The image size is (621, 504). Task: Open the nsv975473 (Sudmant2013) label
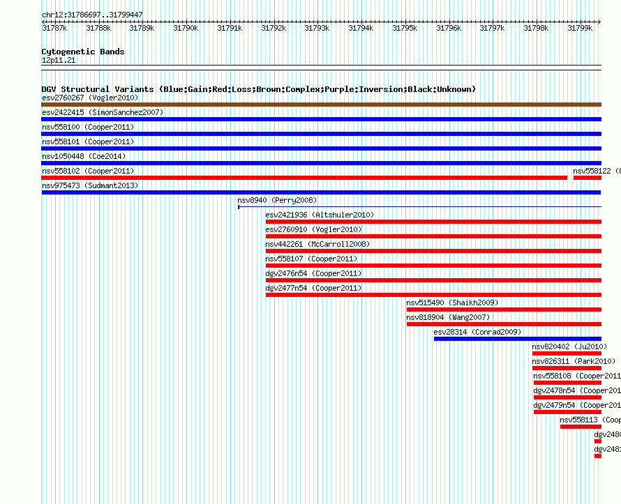pos(90,185)
